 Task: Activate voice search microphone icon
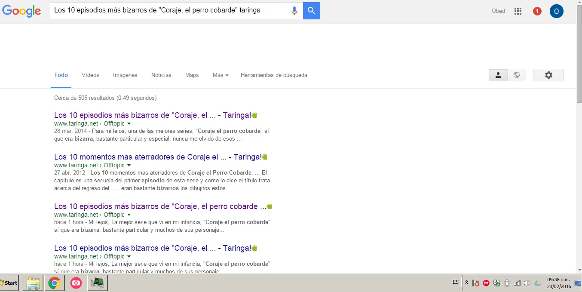point(294,11)
